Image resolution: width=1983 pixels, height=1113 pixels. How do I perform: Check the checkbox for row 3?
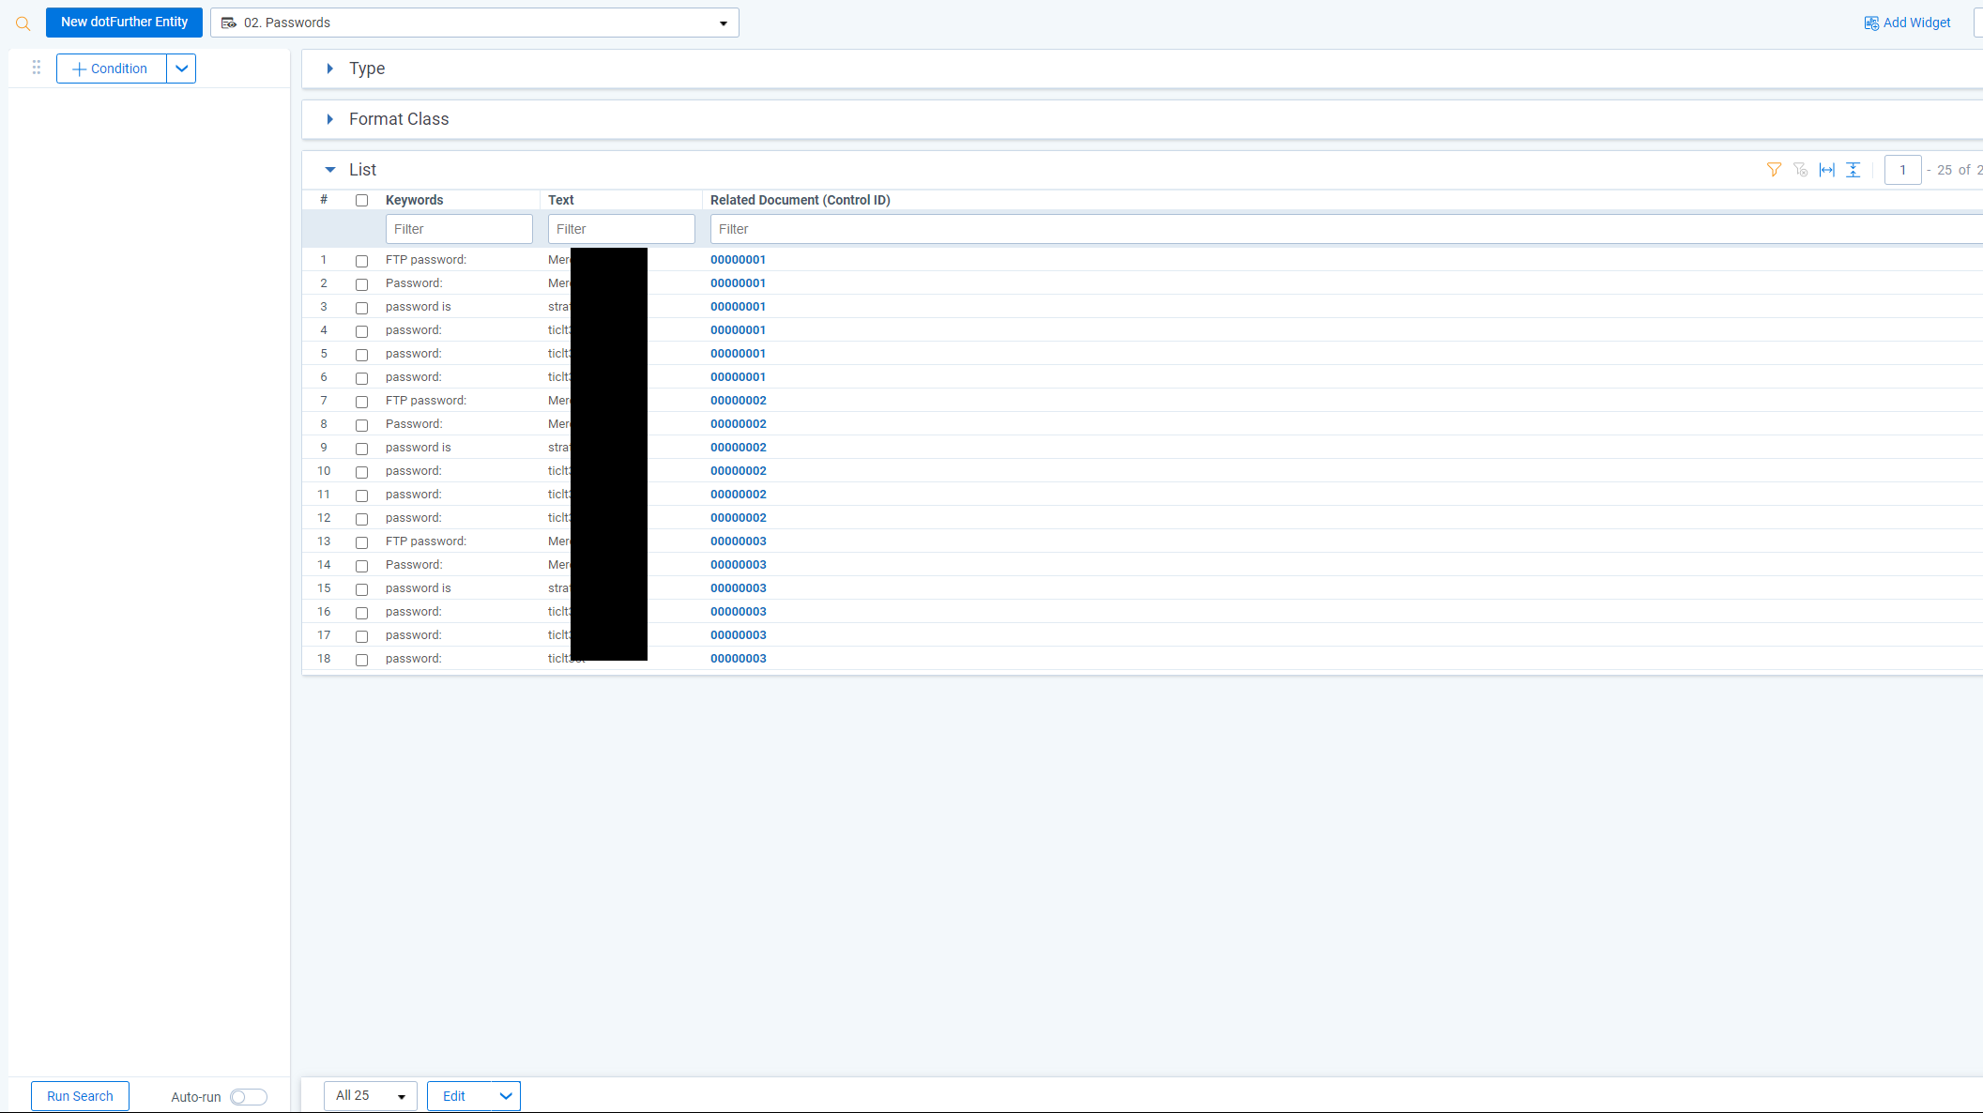coord(361,308)
